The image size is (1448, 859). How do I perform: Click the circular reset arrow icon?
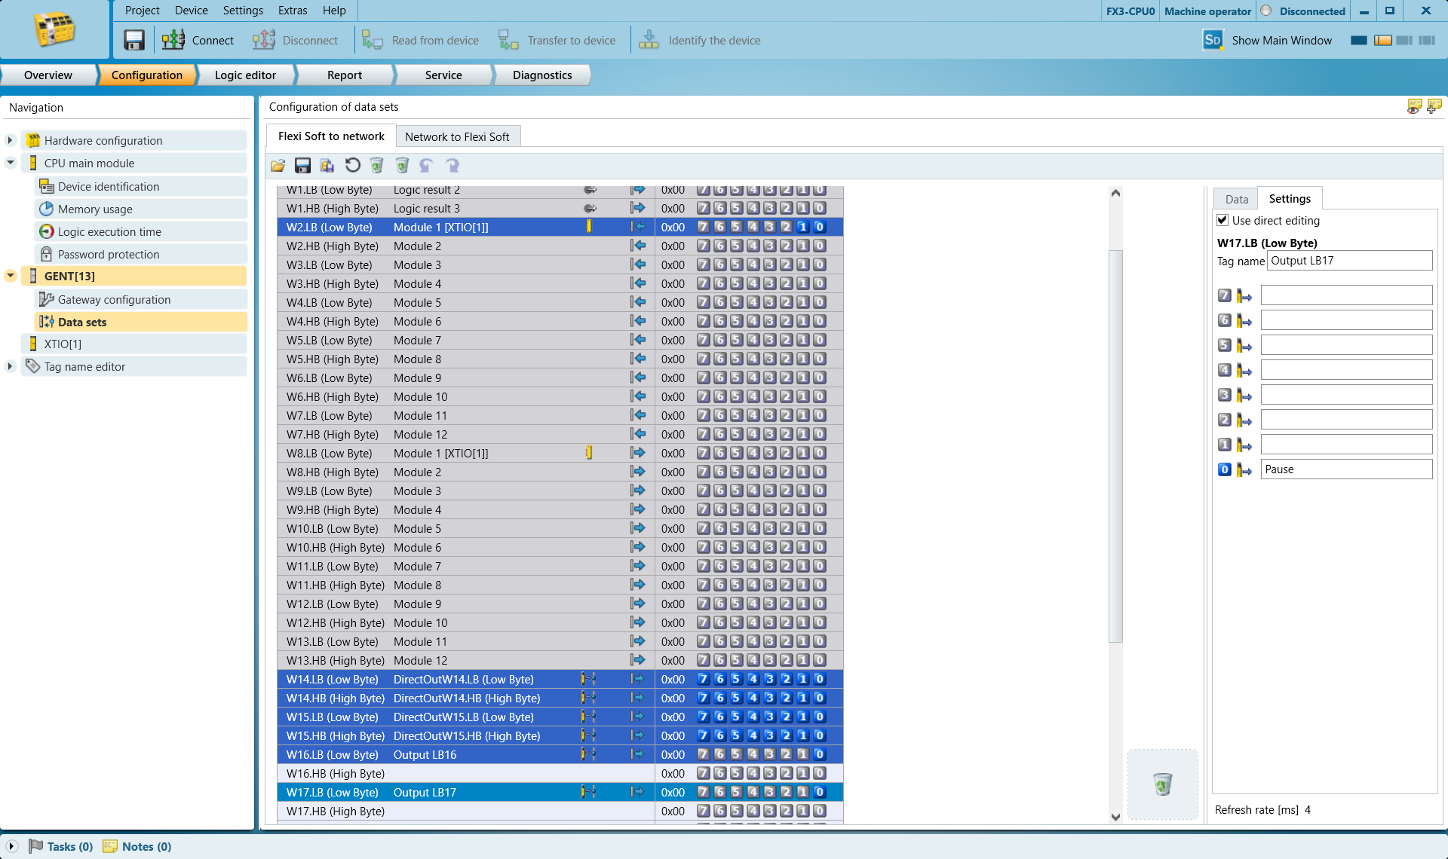tap(352, 166)
